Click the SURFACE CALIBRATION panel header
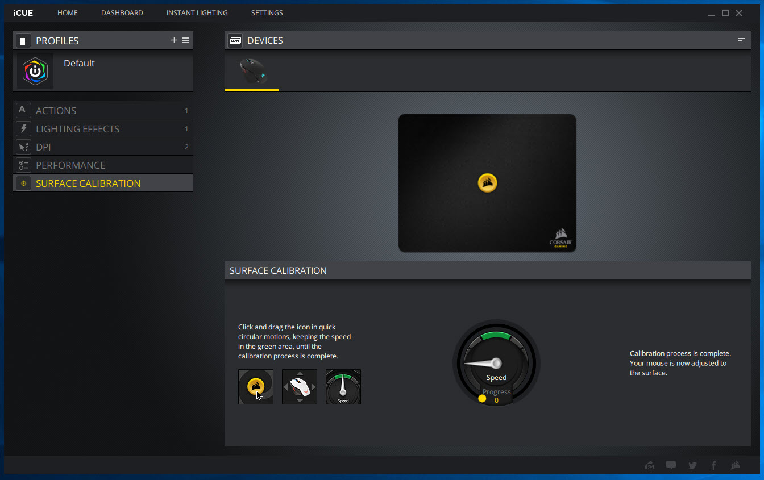The height and width of the screenshot is (480, 764). pyautogui.click(x=488, y=270)
